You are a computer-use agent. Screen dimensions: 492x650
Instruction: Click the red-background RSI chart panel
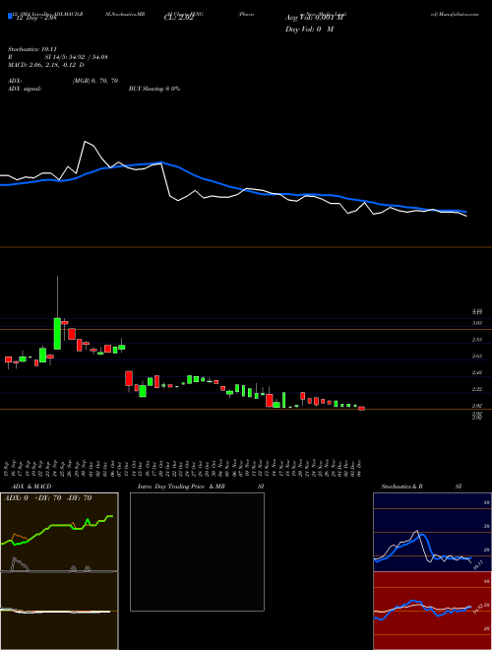(x=432, y=611)
